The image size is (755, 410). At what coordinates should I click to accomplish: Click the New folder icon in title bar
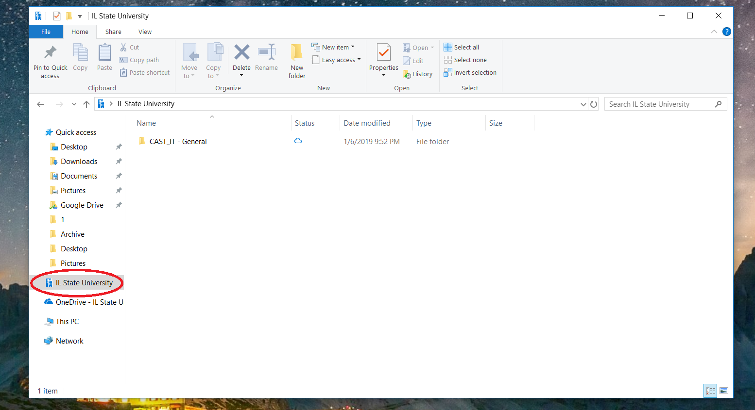tap(69, 16)
